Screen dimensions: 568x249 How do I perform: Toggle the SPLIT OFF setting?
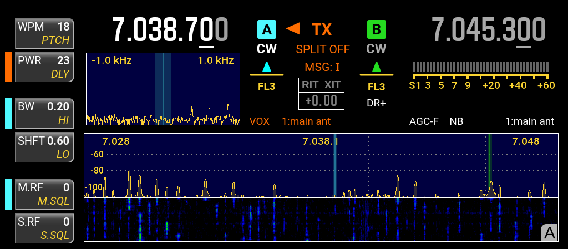322,49
